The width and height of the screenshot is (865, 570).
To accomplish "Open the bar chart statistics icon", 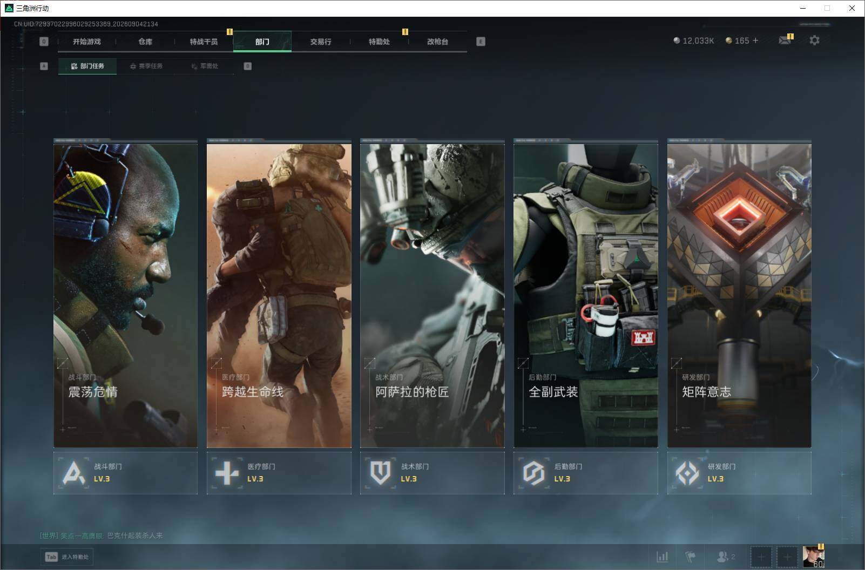I will point(663,557).
